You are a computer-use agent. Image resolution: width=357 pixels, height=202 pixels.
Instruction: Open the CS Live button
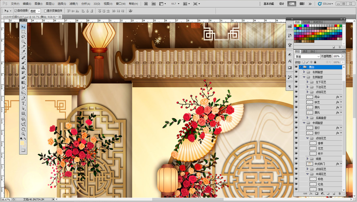click(326, 4)
